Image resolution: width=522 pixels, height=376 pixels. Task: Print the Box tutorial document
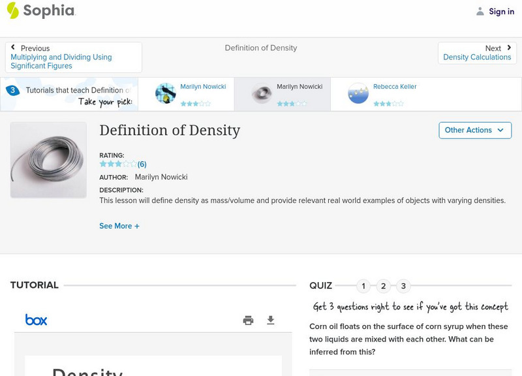pyautogui.click(x=248, y=320)
